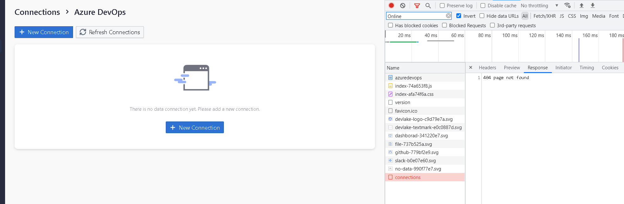The image size is (624, 204).
Task: Click the top New Connection button
Action: 44,32
